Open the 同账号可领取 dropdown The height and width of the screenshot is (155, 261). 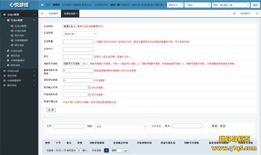click(74, 64)
